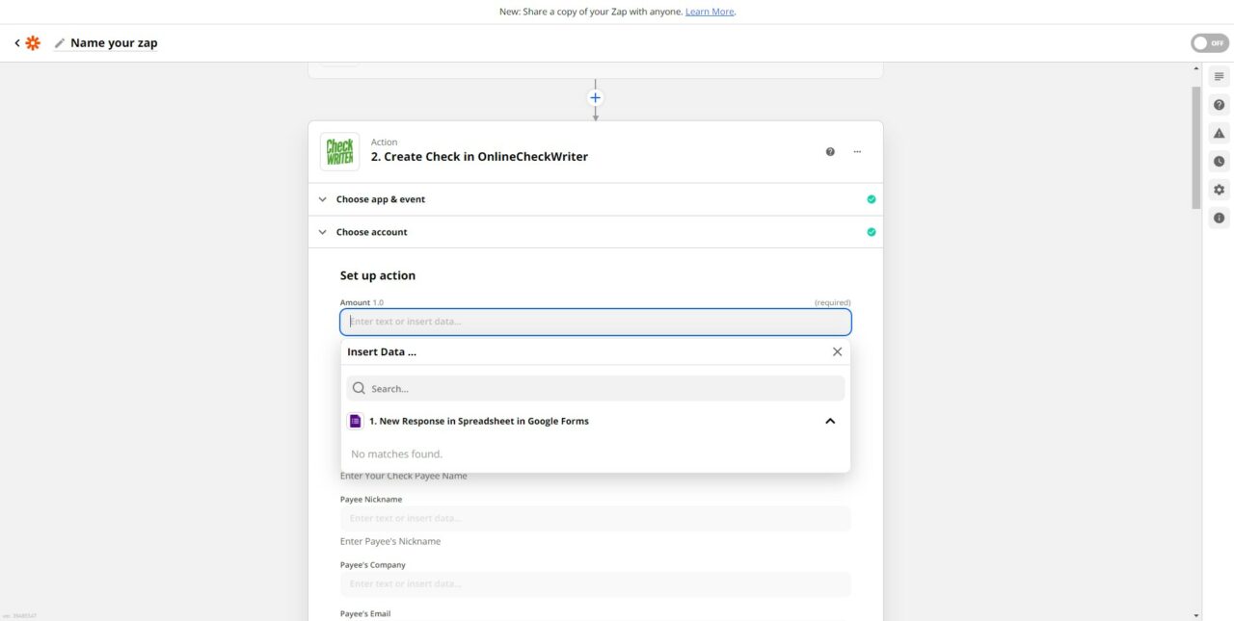Open the Learn More link
The width and height of the screenshot is (1234, 621).
click(x=710, y=11)
